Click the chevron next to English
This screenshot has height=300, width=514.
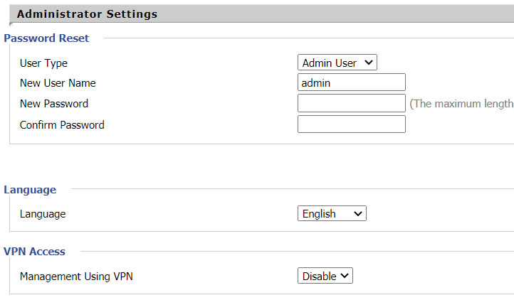tap(357, 213)
